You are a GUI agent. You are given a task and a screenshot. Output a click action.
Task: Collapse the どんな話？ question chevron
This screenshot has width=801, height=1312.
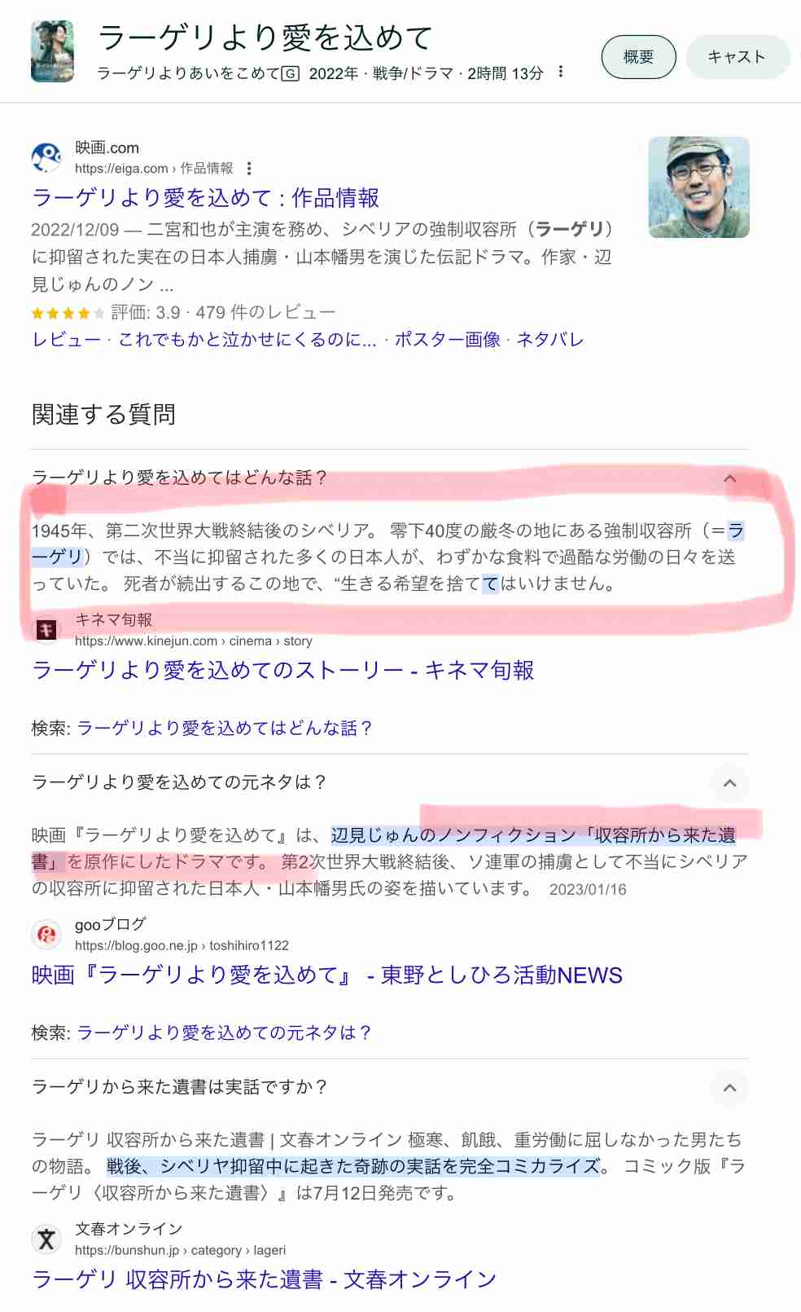point(729,478)
